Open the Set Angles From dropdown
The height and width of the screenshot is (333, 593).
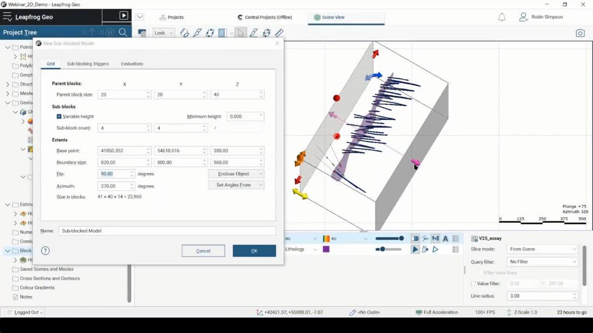236,185
